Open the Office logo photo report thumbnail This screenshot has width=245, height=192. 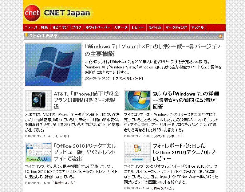(137, 152)
